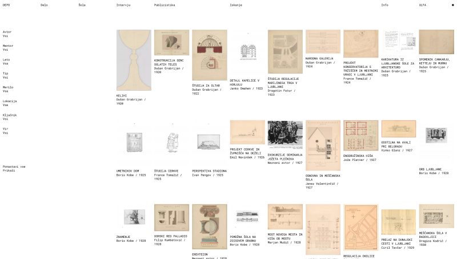Click the Iskanje search field
Image resolution: width=457 pixels, height=259 pixels.
coord(303,5)
